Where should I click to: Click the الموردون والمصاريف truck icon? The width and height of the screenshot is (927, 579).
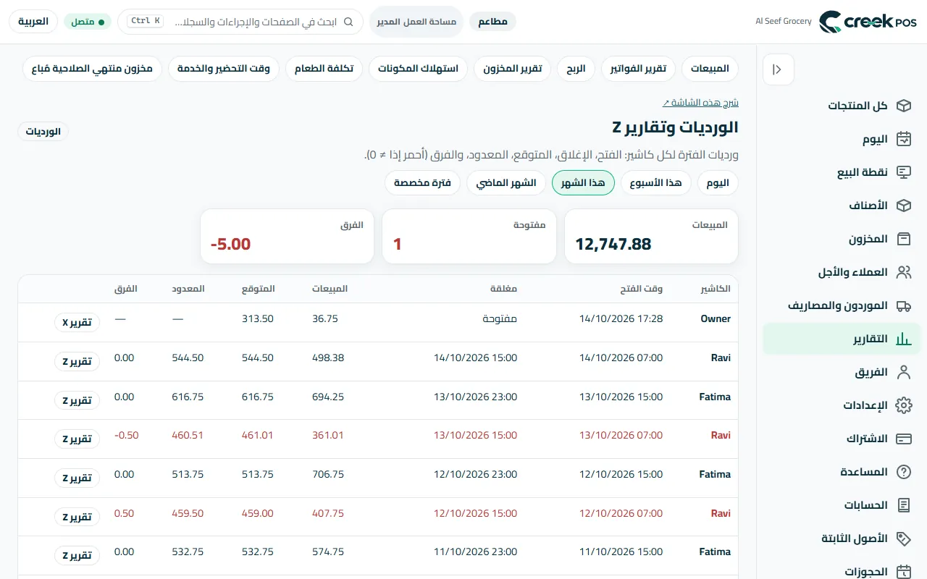(x=903, y=305)
